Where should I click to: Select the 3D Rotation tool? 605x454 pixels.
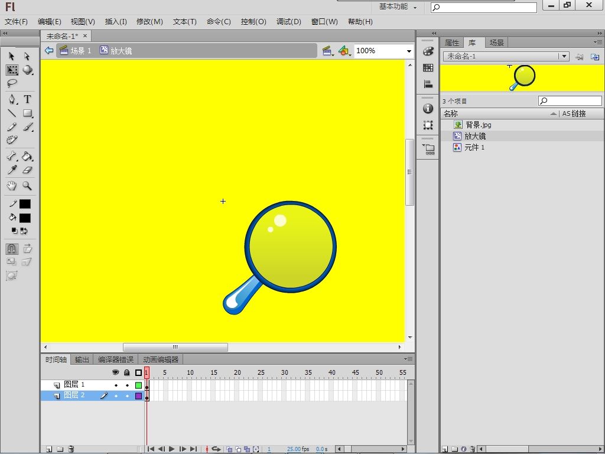(x=27, y=70)
